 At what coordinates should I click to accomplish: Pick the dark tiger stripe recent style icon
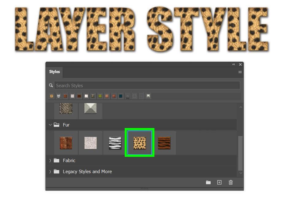coord(79,96)
